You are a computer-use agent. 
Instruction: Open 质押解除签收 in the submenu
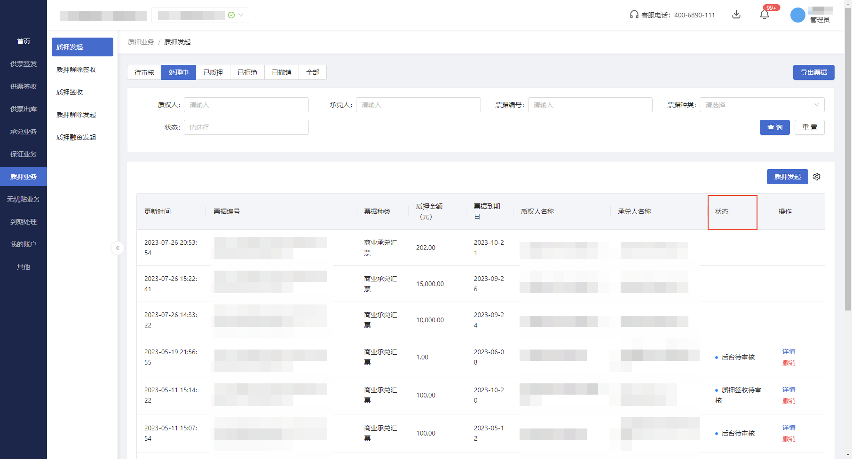(76, 70)
